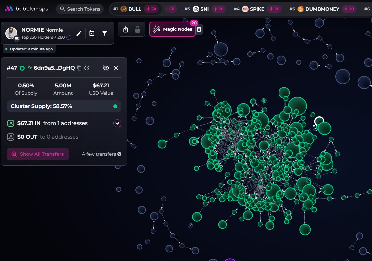Hide this wallet with the eye-slash icon
This screenshot has height=261, width=372.
tap(106, 68)
